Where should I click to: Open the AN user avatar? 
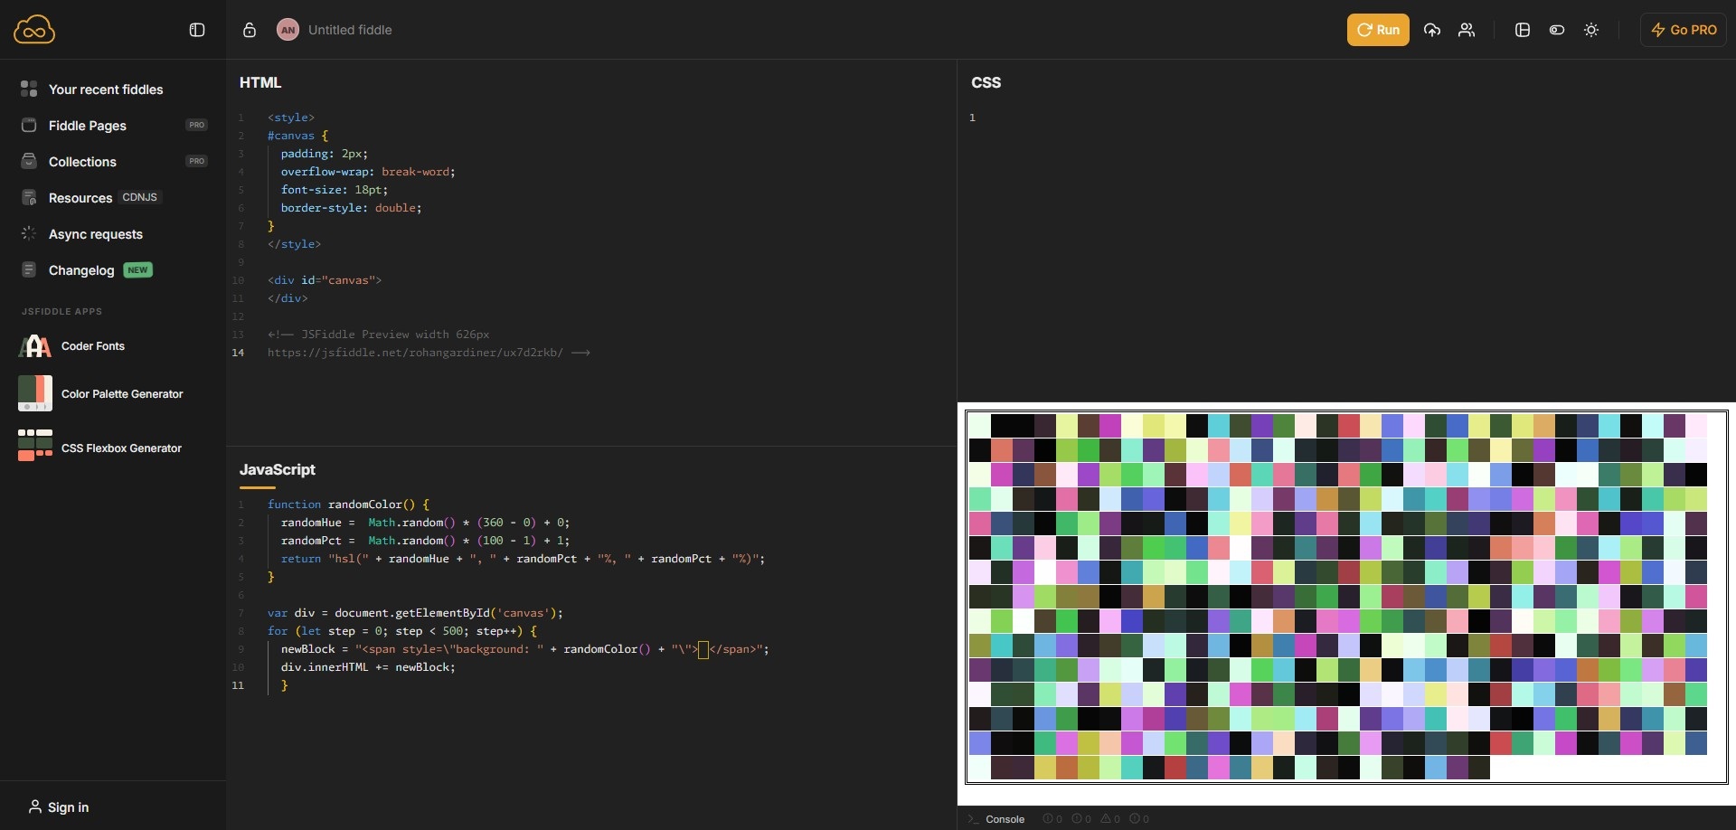288,30
